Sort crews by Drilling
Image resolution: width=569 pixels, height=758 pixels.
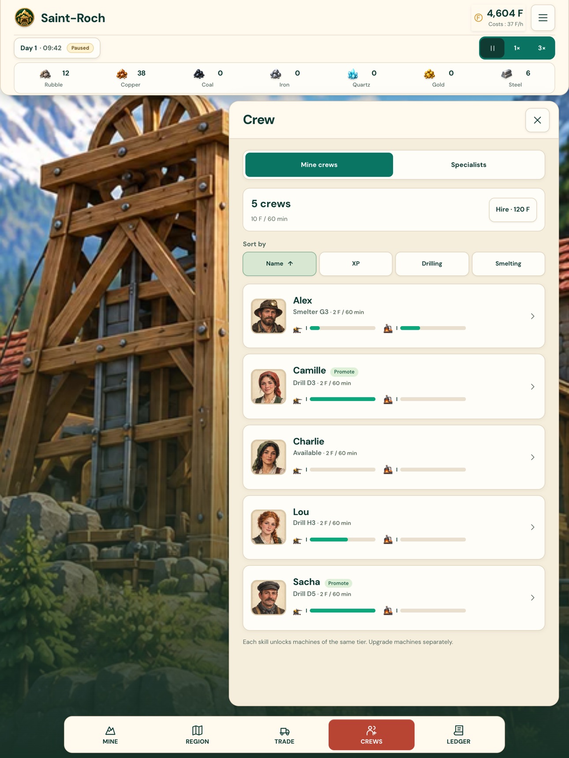(432, 264)
